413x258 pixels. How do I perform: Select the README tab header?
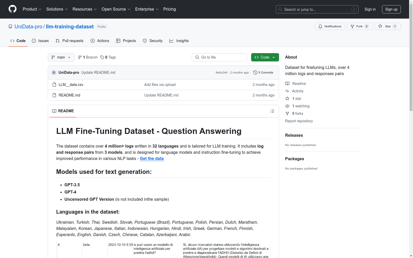coord(63,111)
